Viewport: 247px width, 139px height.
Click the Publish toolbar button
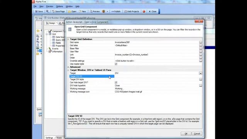[x=116, y=12]
